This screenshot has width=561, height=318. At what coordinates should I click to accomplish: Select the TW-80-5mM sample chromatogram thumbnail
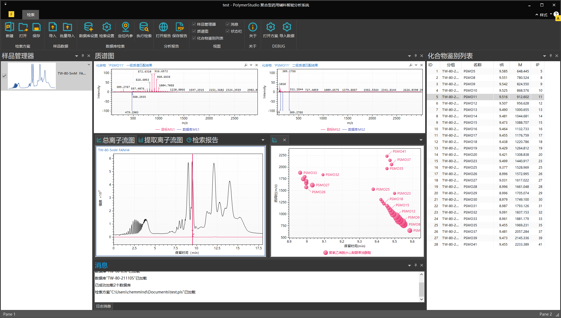click(32, 76)
